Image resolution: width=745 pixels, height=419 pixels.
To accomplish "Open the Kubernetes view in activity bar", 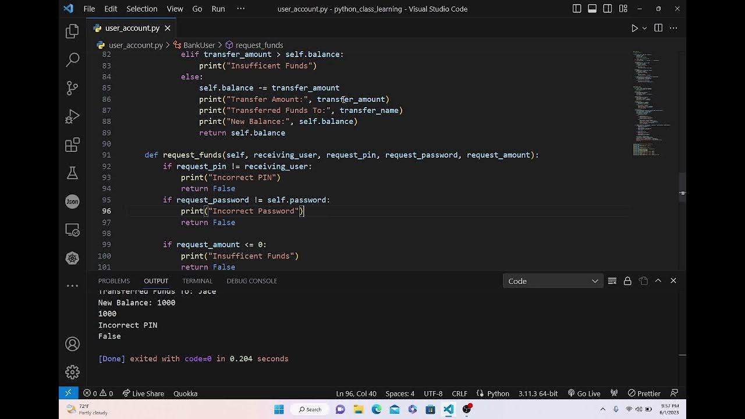I will [72, 258].
